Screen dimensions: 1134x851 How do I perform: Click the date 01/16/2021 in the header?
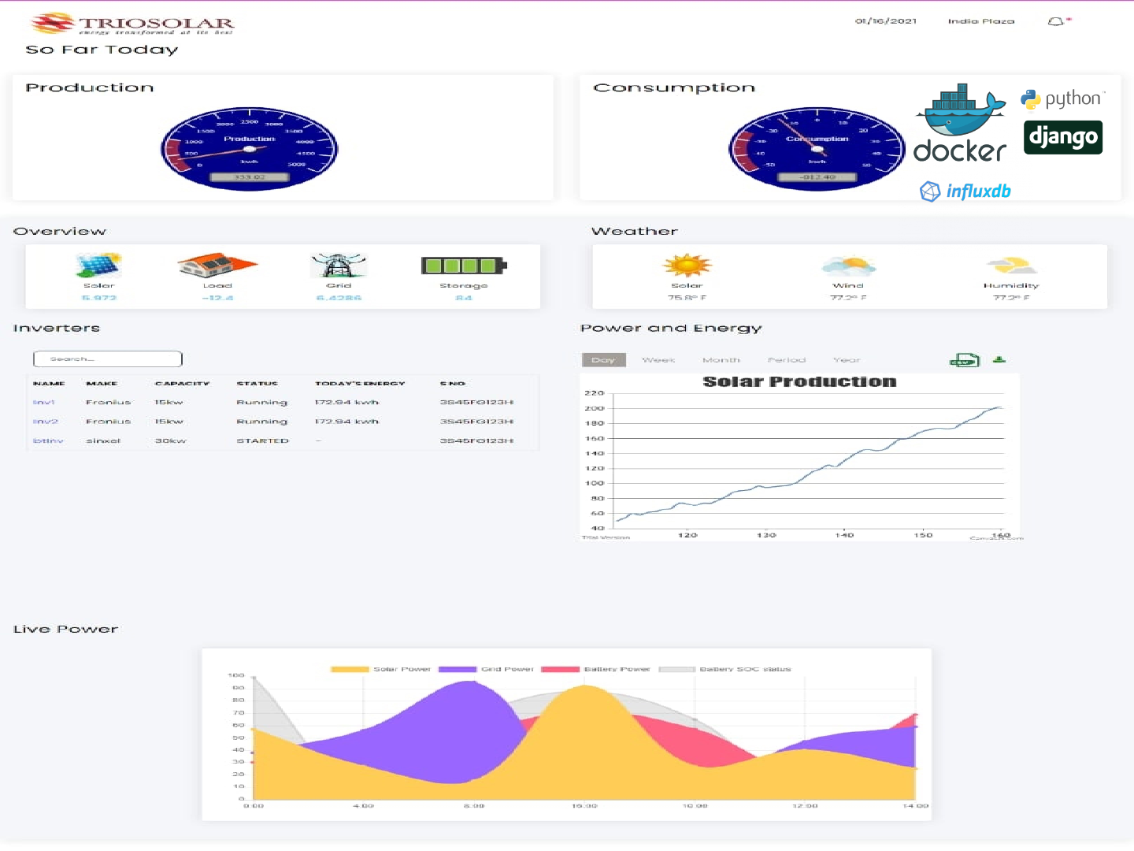click(x=886, y=21)
